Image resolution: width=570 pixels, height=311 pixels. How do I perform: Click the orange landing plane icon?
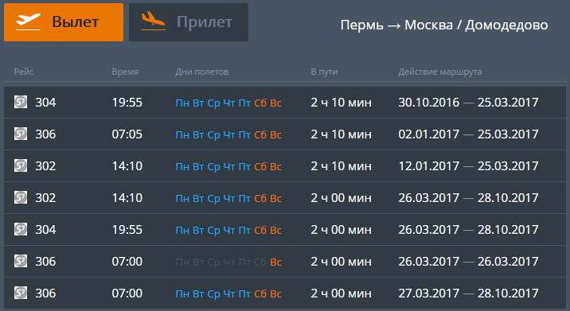pos(153,21)
